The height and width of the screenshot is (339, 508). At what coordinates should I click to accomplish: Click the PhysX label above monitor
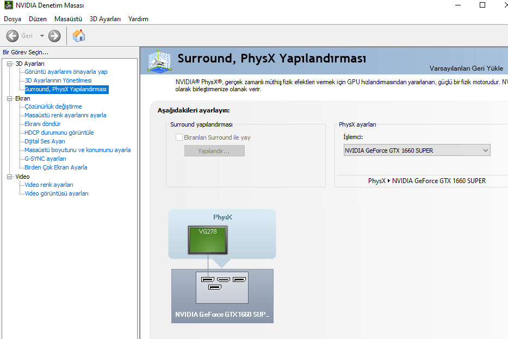click(222, 217)
